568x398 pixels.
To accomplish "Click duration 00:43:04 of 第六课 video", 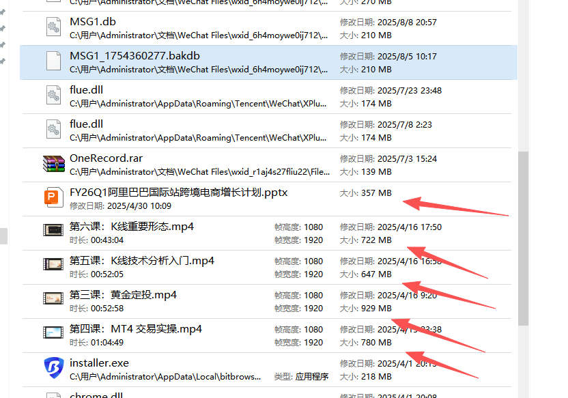I will (96, 240).
